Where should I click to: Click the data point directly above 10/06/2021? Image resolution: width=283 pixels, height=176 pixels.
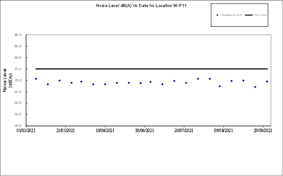point(105,84)
